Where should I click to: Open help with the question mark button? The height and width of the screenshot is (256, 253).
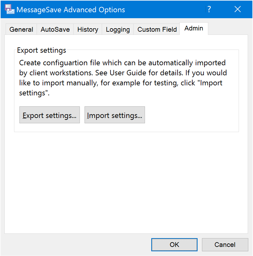(209, 9)
